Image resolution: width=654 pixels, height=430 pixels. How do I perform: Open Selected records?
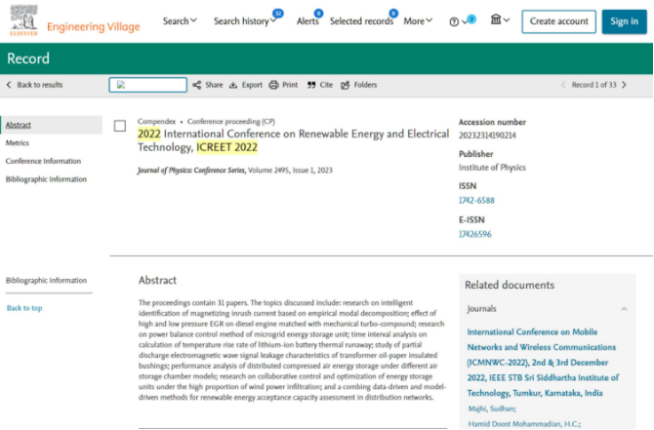coord(361,20)
